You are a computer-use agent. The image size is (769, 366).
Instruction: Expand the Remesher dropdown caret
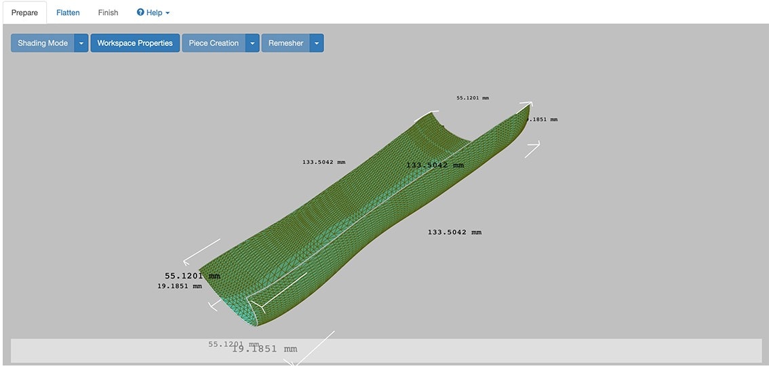click(x=317, y=43)
